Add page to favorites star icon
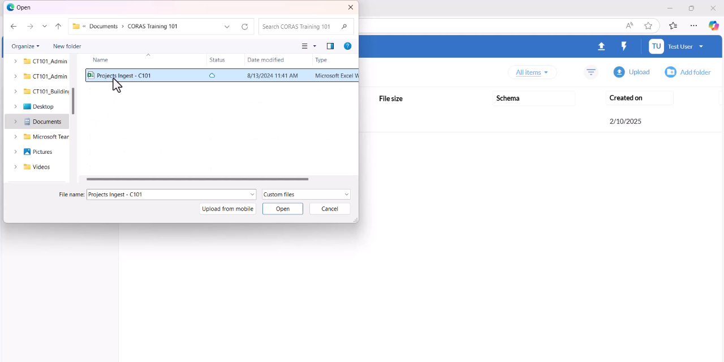The image size is (724, 362). click(648, 25)
